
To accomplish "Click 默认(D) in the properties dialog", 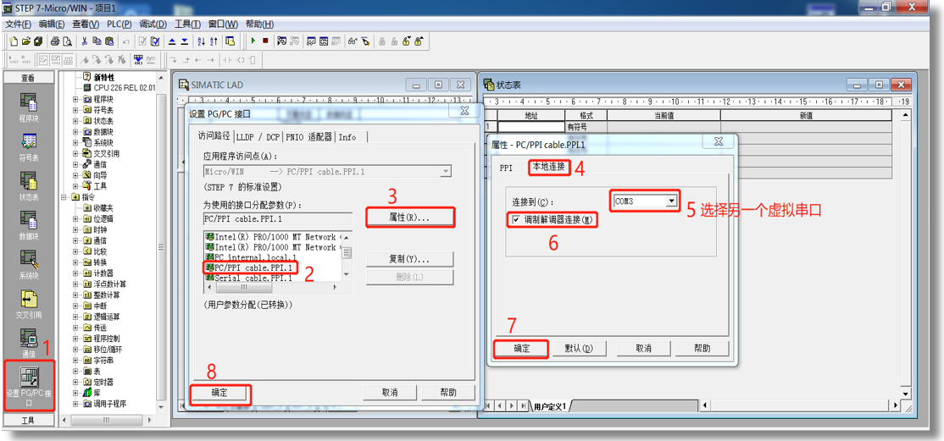I will point(579,349).
